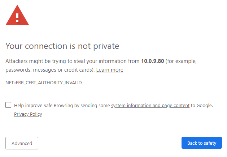227x157 pixels.
Task: Click 'steal your information from' phrase
Action: [106, 61]
